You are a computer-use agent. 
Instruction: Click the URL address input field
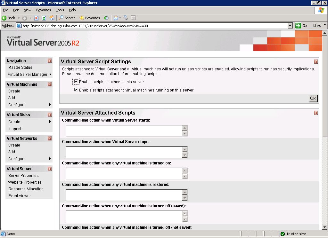click(x=155, y=26)
